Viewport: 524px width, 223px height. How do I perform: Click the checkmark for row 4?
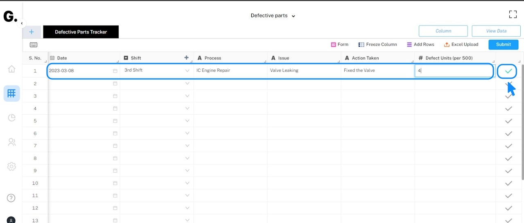tap(508, 109)
